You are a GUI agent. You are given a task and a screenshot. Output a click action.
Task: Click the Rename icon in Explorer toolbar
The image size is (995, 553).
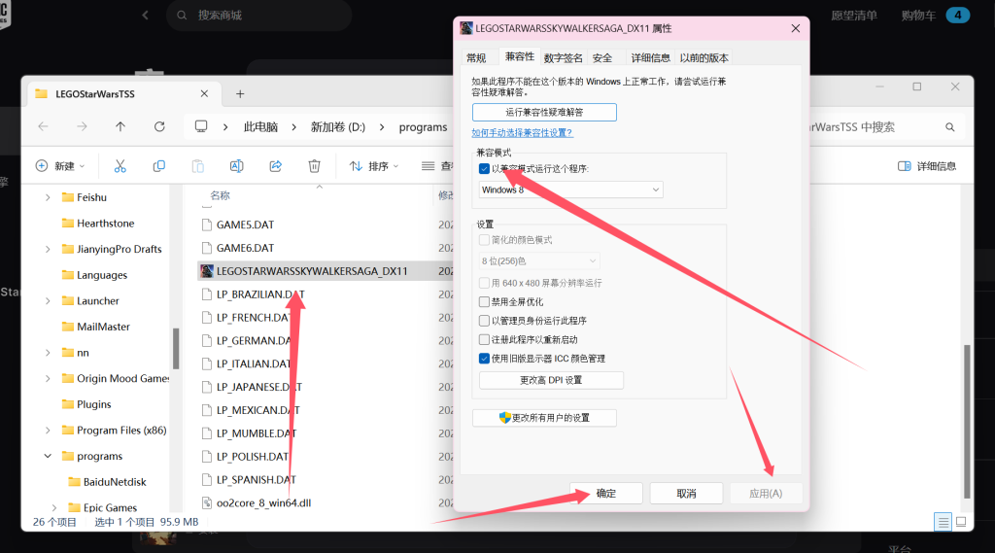237,166
